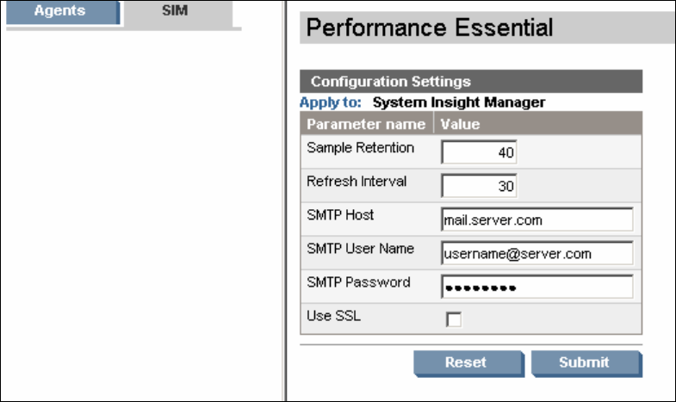Select the SMTP Host text box
Image resolution: width=676 pixels, height=402 pixels.
[x=536, y=220]
